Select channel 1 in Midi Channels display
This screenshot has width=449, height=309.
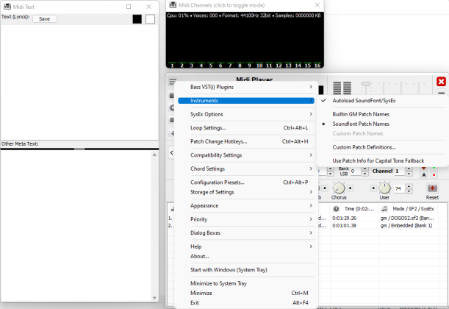point(172,65)
